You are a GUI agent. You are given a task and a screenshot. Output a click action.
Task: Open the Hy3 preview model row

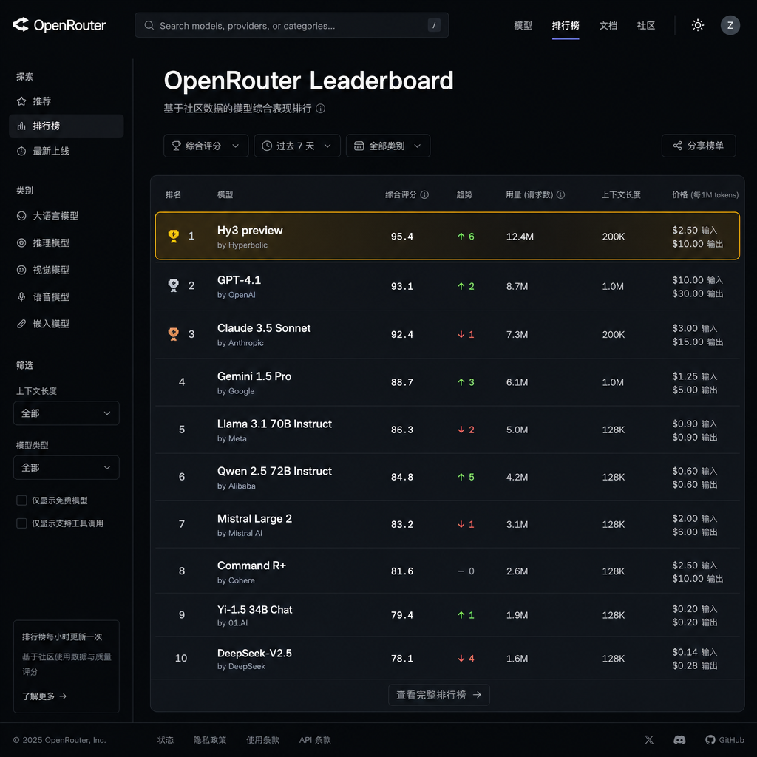pos(447,236)
